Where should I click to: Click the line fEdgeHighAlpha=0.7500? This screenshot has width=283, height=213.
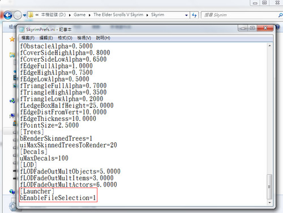57,73
